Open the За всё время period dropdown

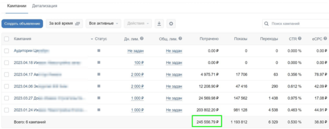pyautogui.click(x=65, y=24)
